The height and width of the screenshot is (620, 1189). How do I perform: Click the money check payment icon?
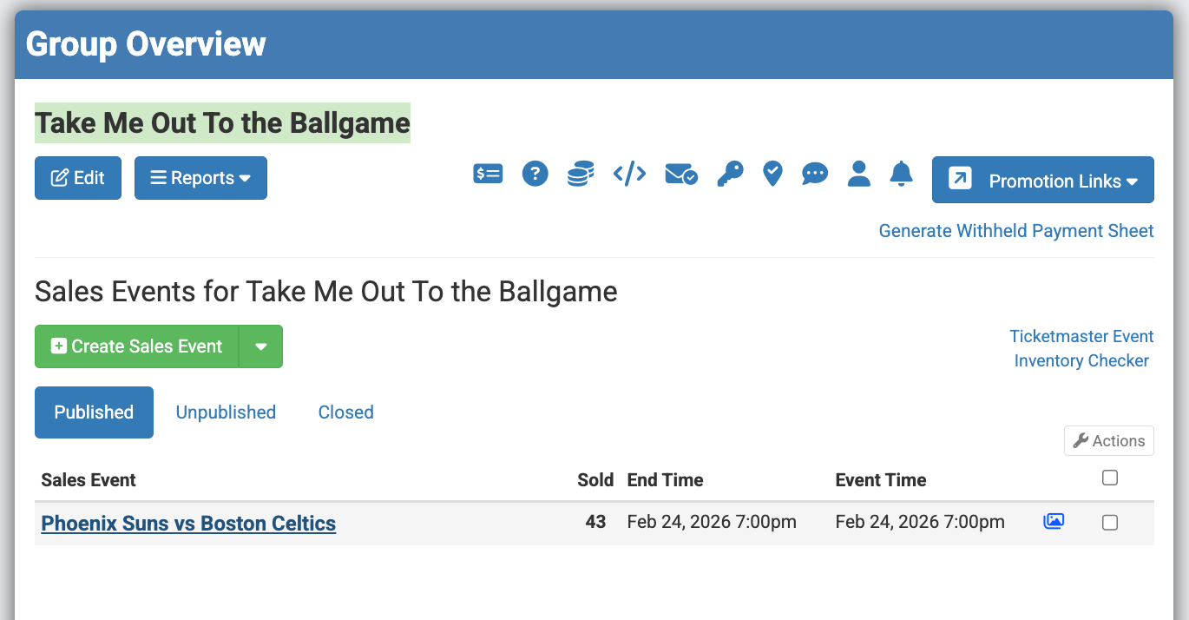click(488, 175)
